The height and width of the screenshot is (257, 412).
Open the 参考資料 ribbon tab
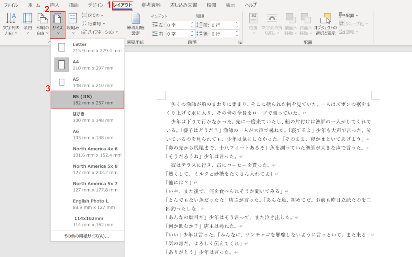coord(151,5)
